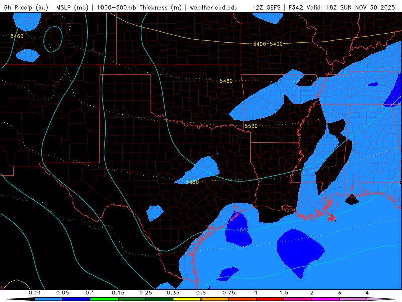This screenshot has height=302, width=402.
Task: Click the 1.5 legend value
Action: (284, 293)
